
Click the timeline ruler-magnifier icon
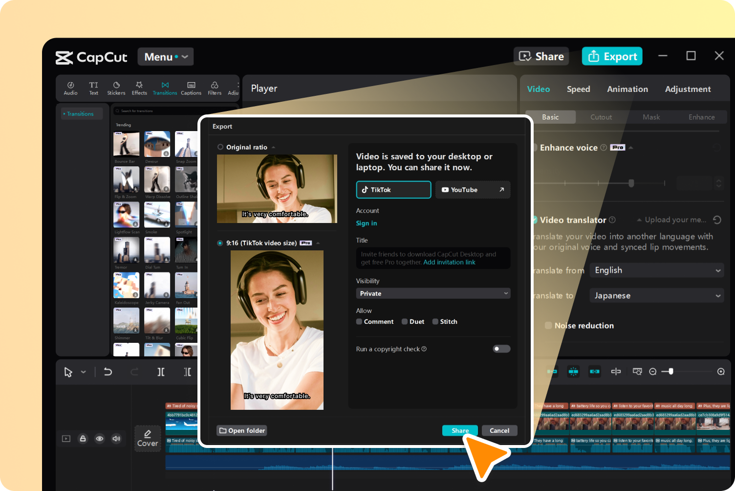point(637,372)
